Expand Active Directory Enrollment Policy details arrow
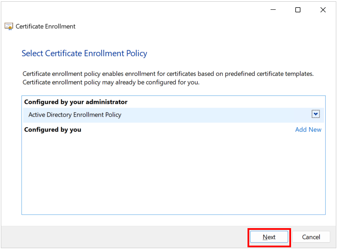 pyautogui.click(x=315, y=114)
